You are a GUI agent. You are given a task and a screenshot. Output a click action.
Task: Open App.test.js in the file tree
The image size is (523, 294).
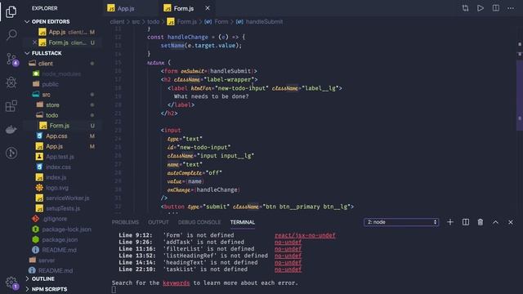pos(60,157)
